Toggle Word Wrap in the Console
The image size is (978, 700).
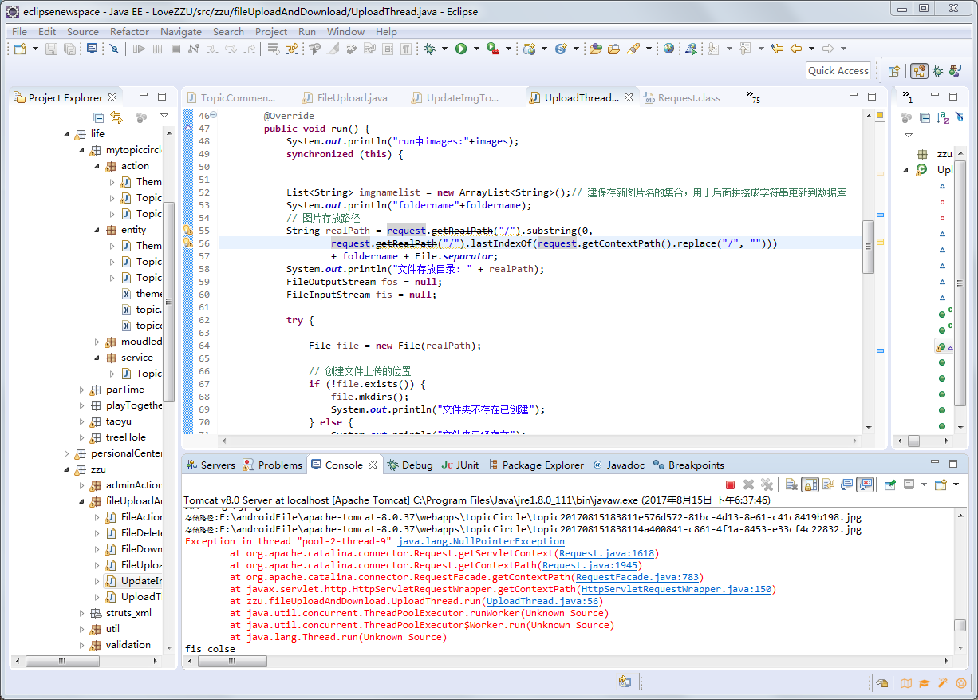point(829,484)
